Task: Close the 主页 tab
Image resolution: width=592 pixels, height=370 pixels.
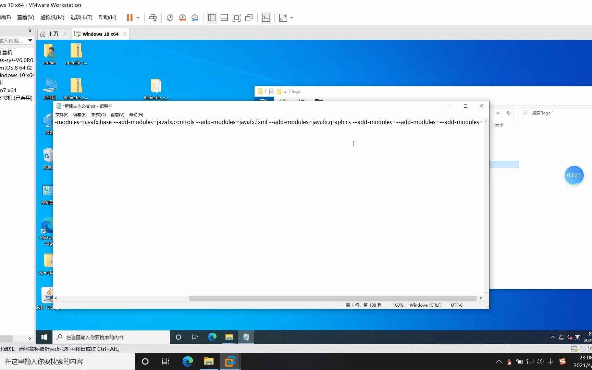Action: [x=65, y=34]
